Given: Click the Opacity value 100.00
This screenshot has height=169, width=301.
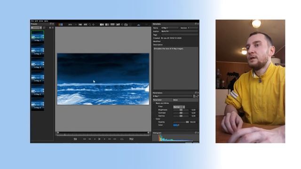Looking at the screenshot, I should pos(193,122).
